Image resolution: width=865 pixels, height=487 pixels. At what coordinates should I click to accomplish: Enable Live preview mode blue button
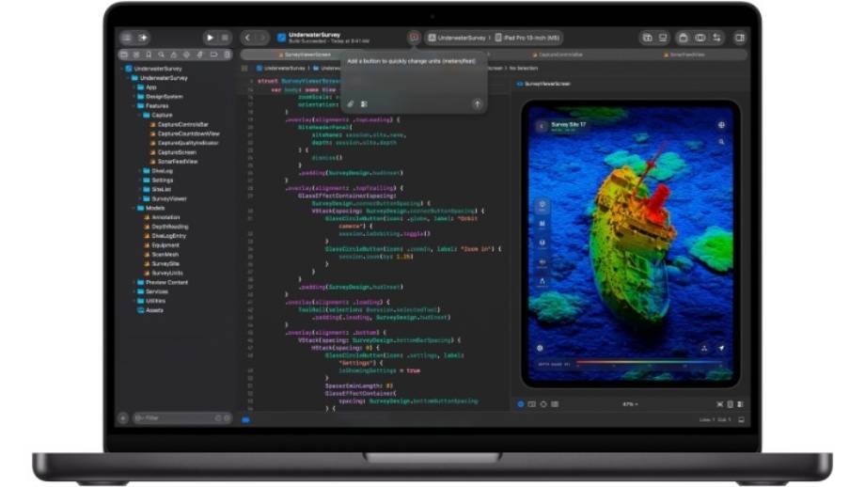coord(520,404)
